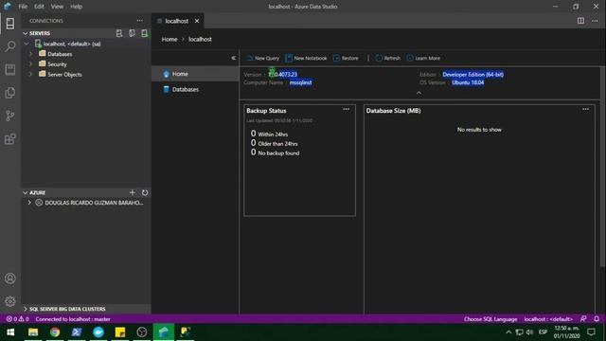Open Sticky Notes from taskbar
The width and height of the screenshot is (606, 341).
pos(120,332)
